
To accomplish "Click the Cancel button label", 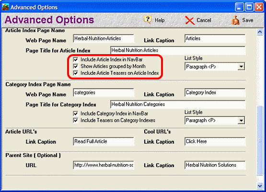I will point(204,20).
